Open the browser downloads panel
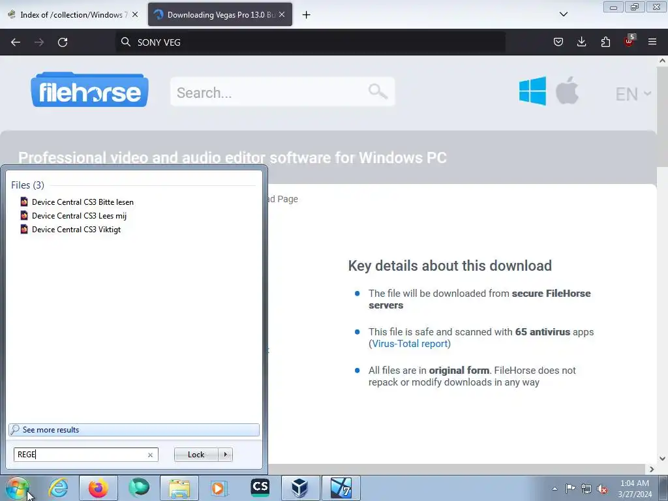 tap(581, 42)
